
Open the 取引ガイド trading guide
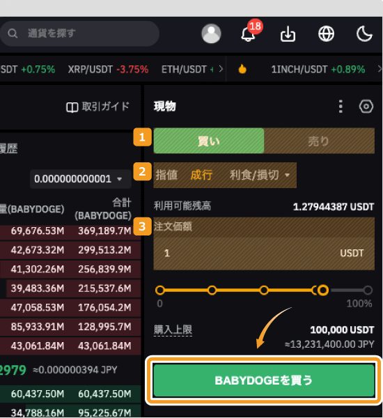(97, 107)
